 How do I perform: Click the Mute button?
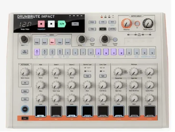pos(25,91)
